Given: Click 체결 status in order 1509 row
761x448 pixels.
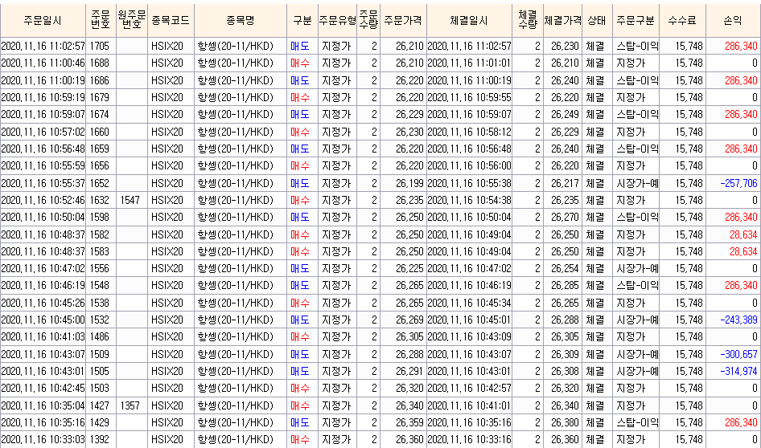Looking at the screenshot, I should [595, 354].
